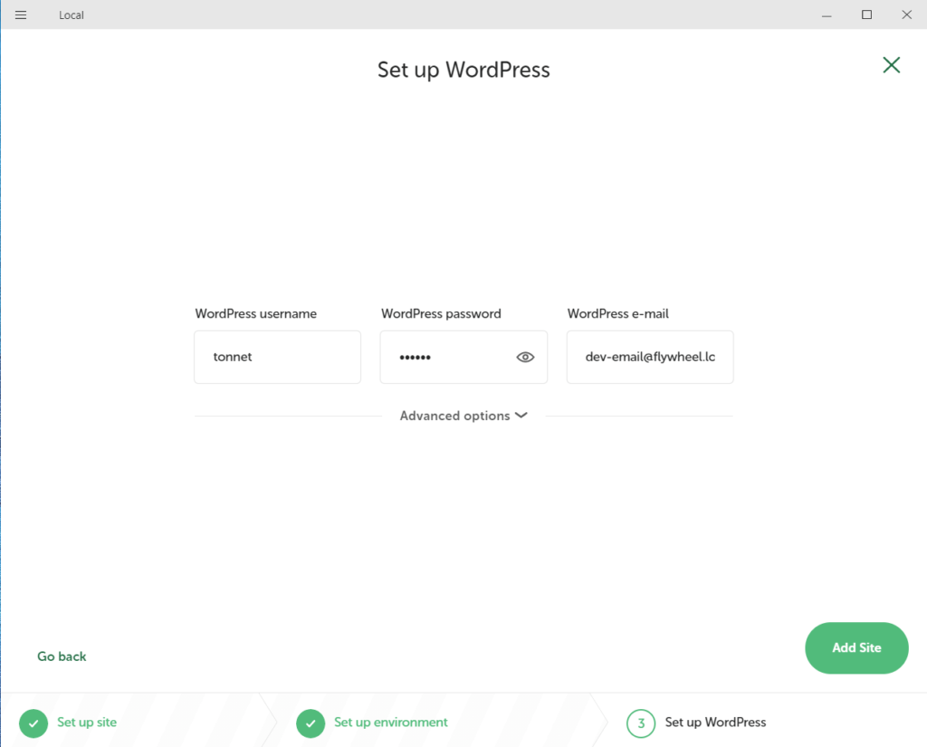The height and width of the screenshot is (747, 927).
Task: Click the green checkmark for Set up site
Action: (x=33, y=723)
